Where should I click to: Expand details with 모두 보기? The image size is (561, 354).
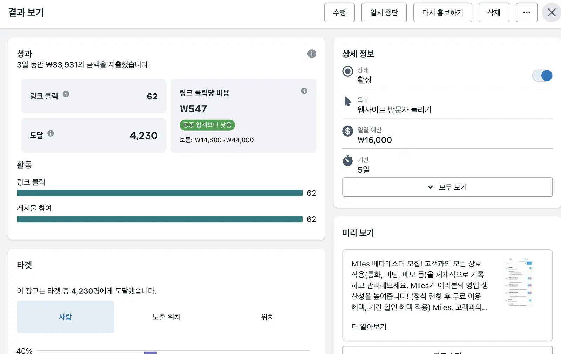click(447, 187)
